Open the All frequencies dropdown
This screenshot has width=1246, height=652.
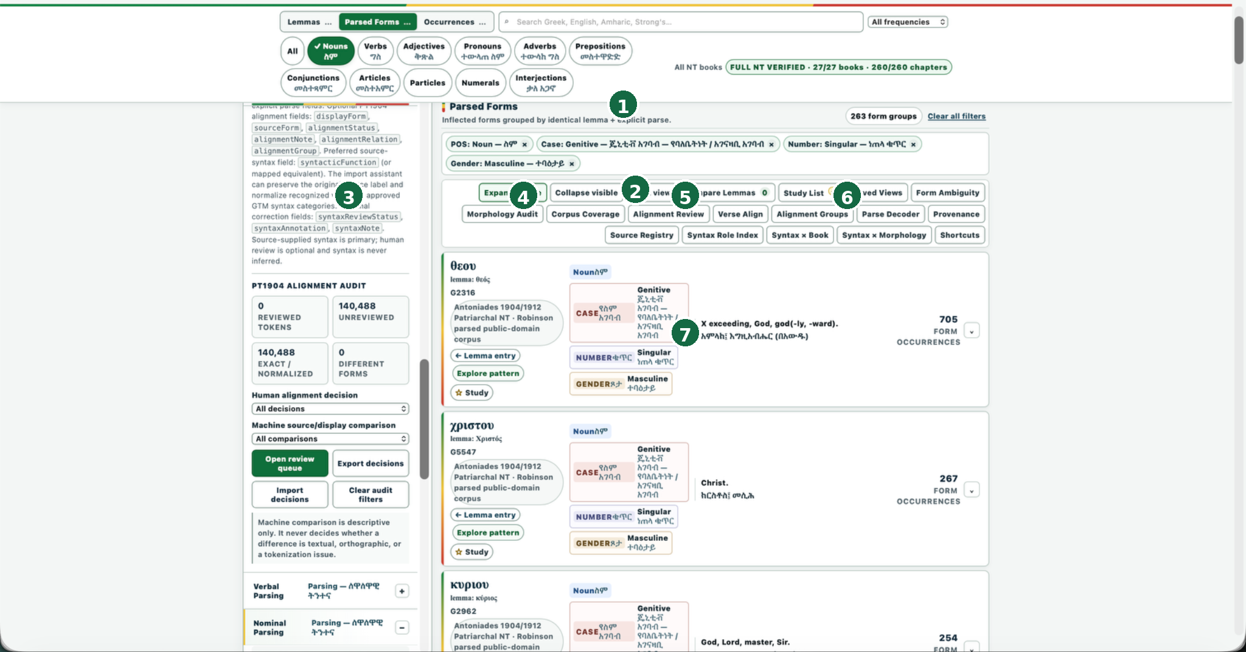point(908,22)
